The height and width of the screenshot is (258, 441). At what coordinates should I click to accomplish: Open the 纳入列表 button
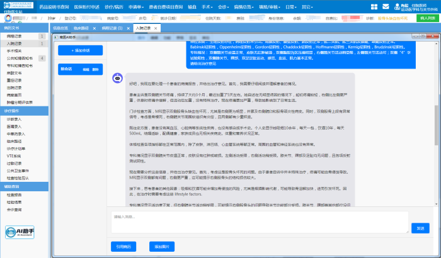point(425,19)
